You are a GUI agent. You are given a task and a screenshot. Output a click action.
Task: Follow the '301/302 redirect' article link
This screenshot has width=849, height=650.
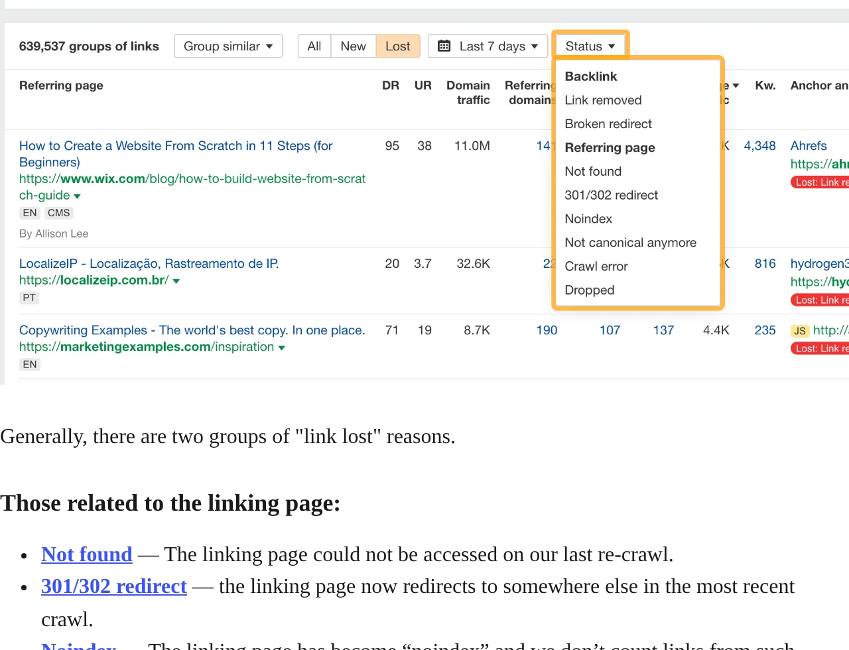coord(114,586)
